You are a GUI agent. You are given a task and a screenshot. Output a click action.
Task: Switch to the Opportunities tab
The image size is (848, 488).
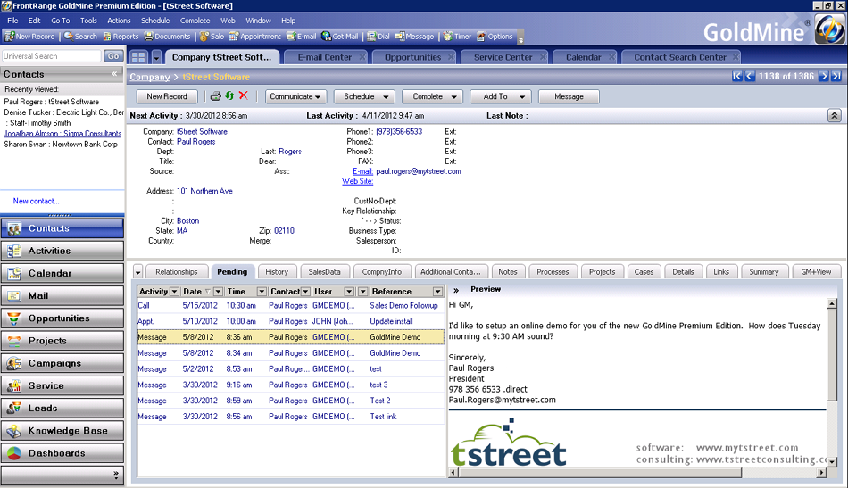point(412,57)
